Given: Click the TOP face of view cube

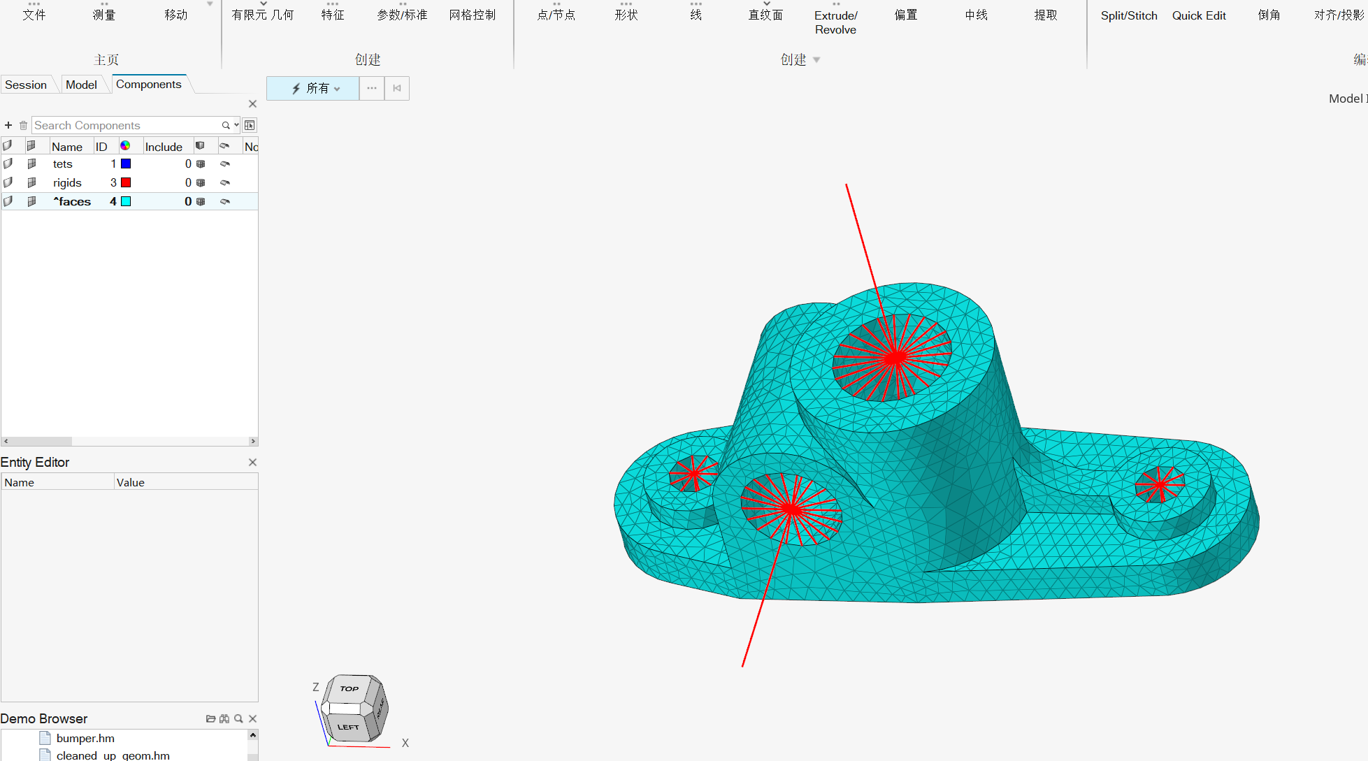Looking at the screenshot, I should [349, 688].
